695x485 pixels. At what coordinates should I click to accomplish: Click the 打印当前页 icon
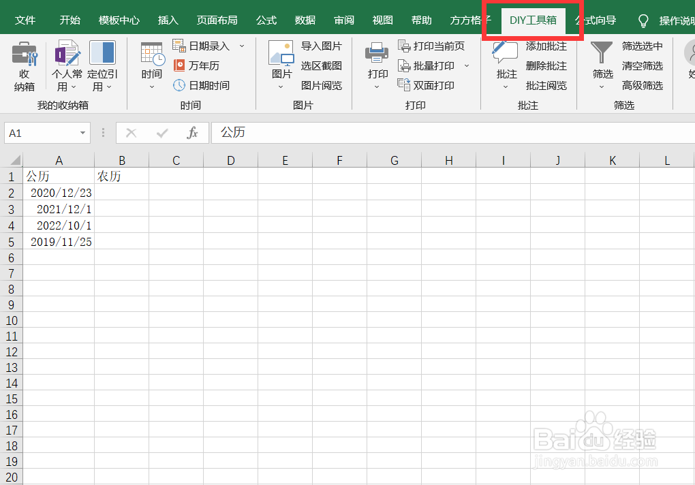[404, 46]
